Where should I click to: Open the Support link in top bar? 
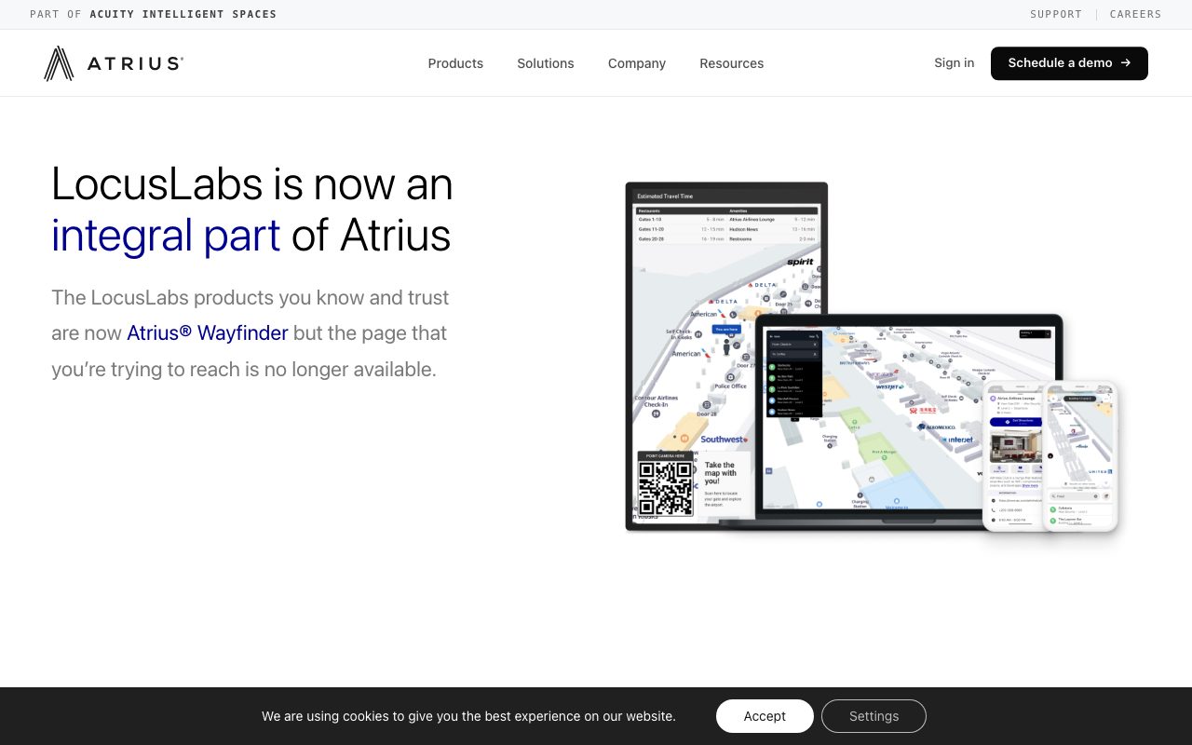[x=1056, y=14]
